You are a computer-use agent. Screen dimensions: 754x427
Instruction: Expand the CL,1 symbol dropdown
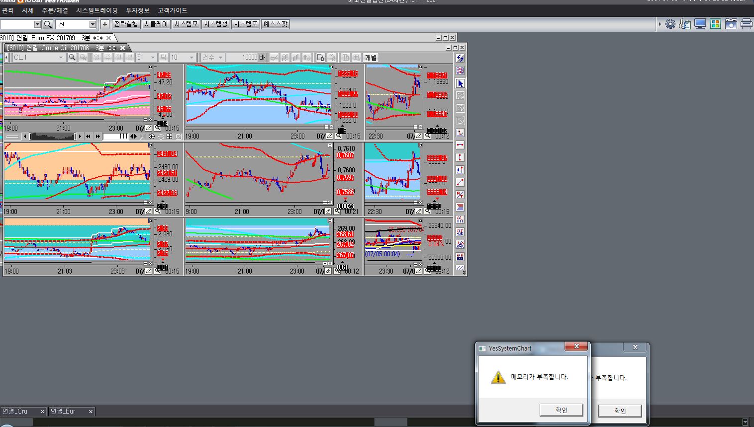(61, 58)
